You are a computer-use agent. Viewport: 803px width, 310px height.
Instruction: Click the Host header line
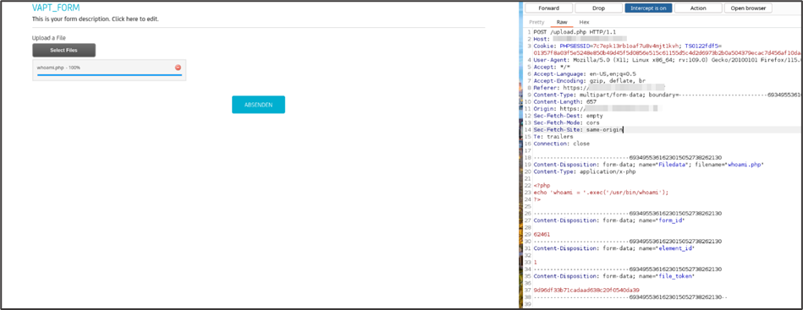point(580,39)
